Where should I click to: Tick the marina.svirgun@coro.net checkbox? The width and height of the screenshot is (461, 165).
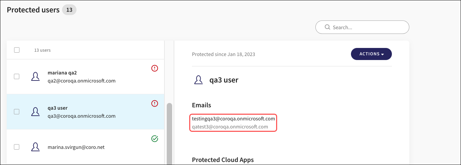(x=16, y=147)
